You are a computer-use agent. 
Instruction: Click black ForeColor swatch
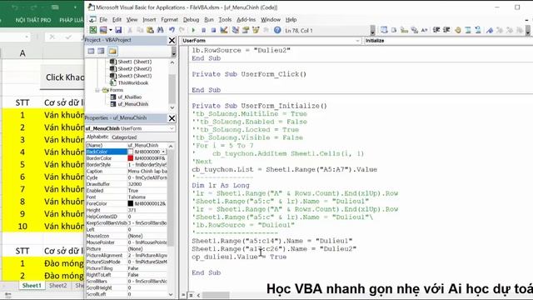click(131, 203)
